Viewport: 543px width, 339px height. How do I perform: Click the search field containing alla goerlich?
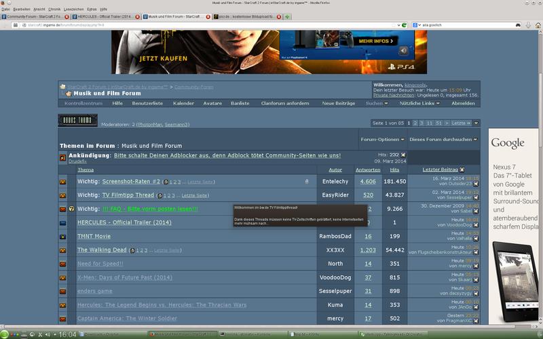pyautogui.click(x=468, y=25)
